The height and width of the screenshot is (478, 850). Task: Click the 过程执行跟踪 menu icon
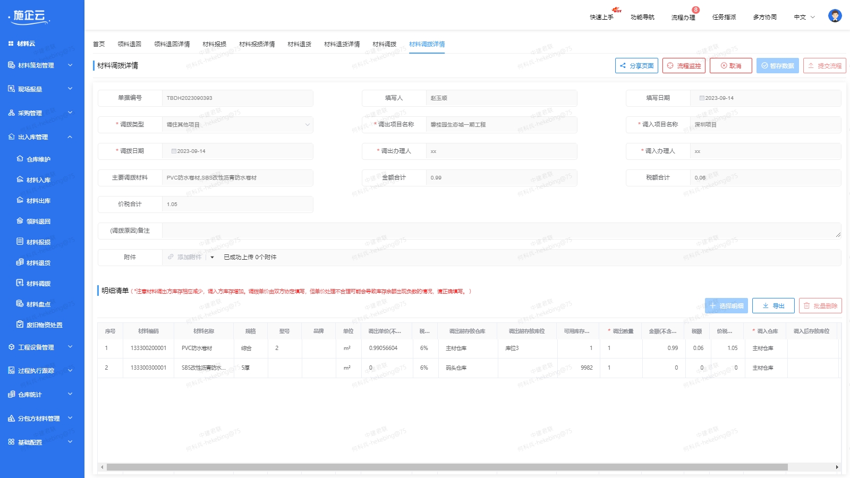click(11, 370)
